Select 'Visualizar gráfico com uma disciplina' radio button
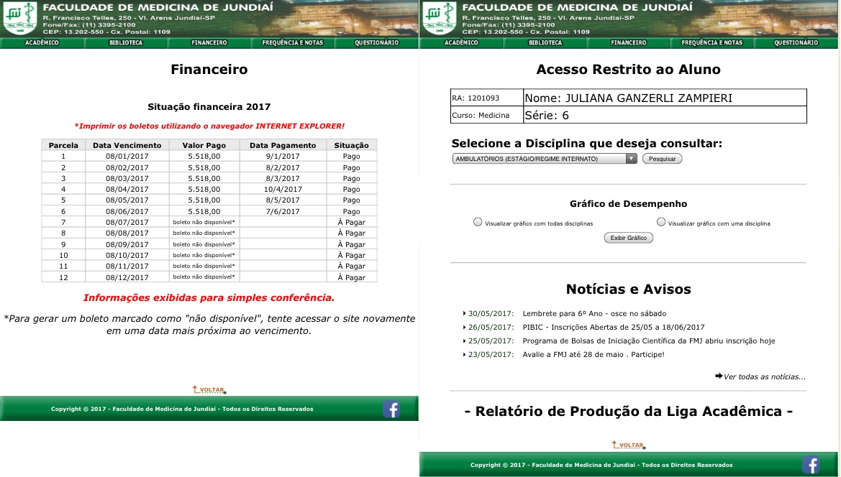The image size is (841, 477). click(660, 223)
